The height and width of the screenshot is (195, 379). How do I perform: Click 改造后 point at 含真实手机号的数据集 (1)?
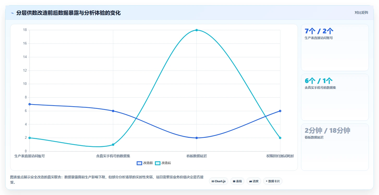113,144
